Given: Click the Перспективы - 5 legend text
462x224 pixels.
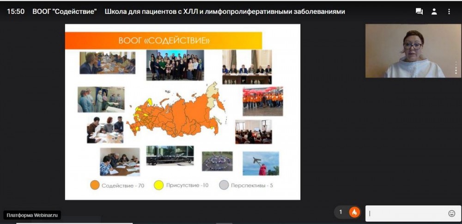Looking at the screenshot, I should (252, 186).
